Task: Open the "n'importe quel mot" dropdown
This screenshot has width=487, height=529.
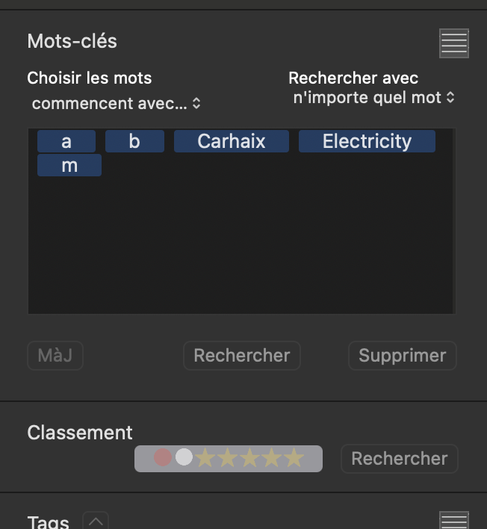Action: [373, 97]
